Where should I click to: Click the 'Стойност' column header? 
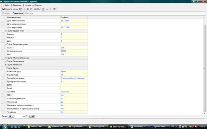74,17
